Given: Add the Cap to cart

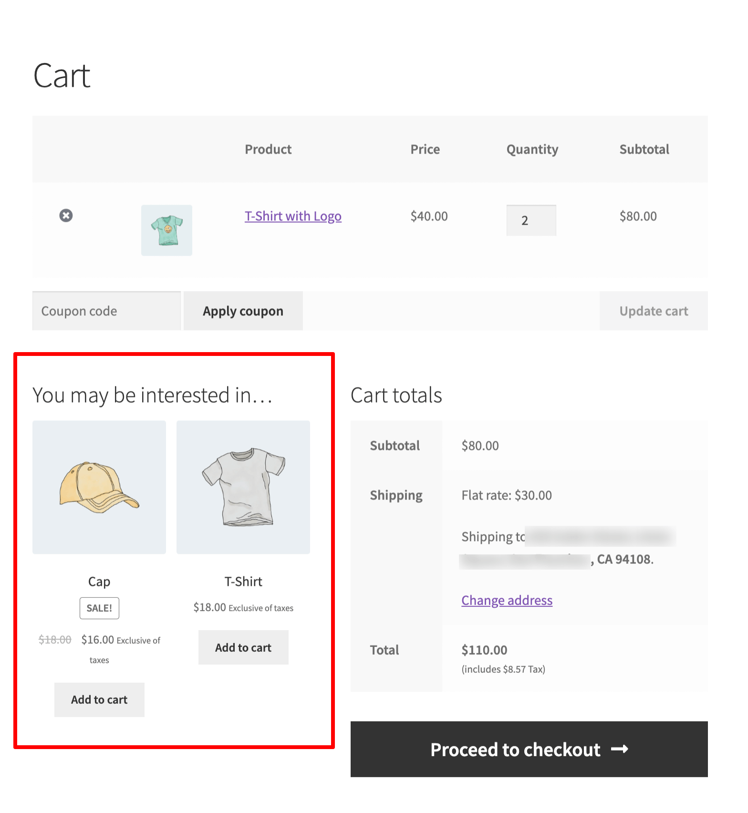Looking at the screenshot, I should (x=99, y=700).
